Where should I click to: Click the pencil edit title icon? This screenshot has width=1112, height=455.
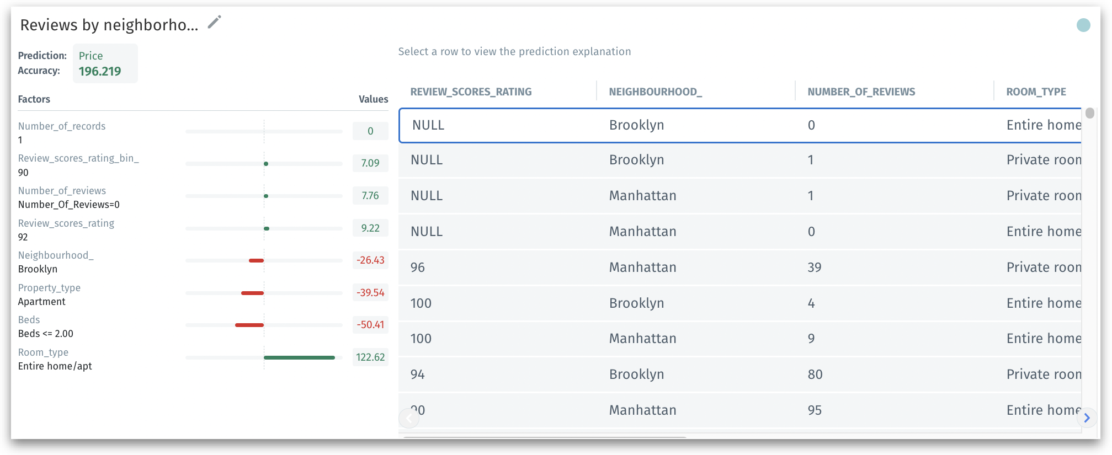click(x=214, y=23)
